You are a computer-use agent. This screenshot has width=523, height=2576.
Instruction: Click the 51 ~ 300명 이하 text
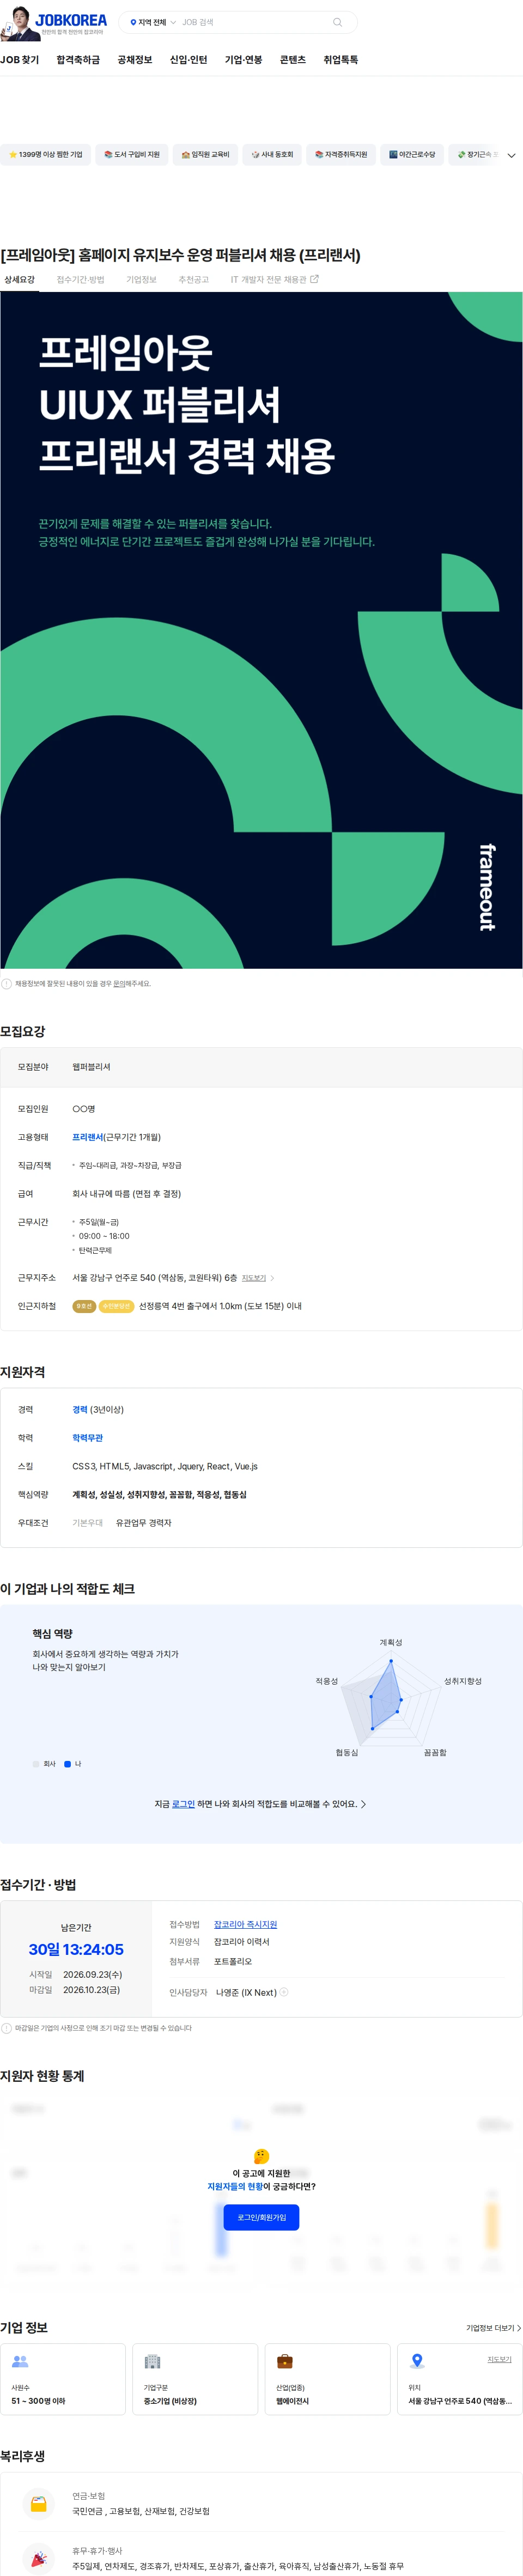[x=38, y=2401]
